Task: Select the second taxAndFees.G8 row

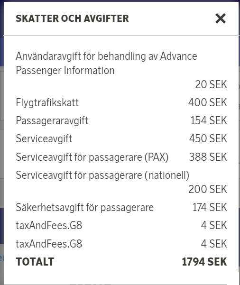Action: pyautogui.click(x=121, y=244)
